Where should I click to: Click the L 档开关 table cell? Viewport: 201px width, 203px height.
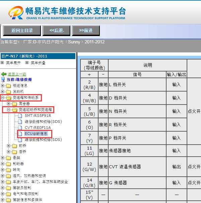137,84
